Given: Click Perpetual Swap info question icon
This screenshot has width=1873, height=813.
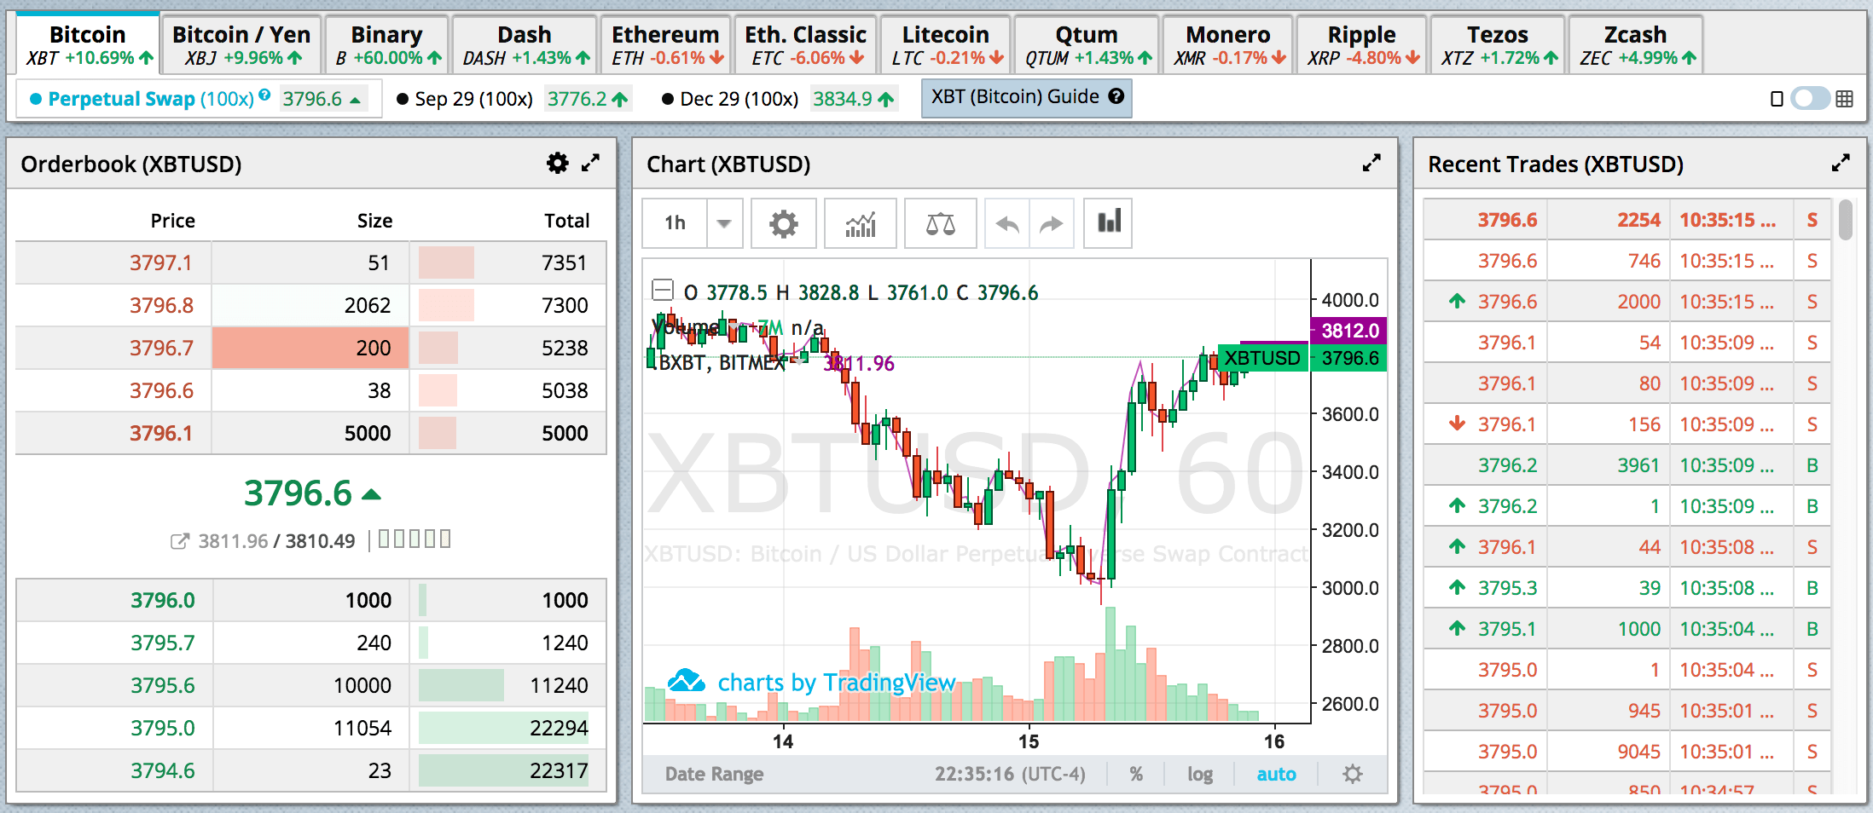Looking at the screenshot, I should click(x=264, y=95).
